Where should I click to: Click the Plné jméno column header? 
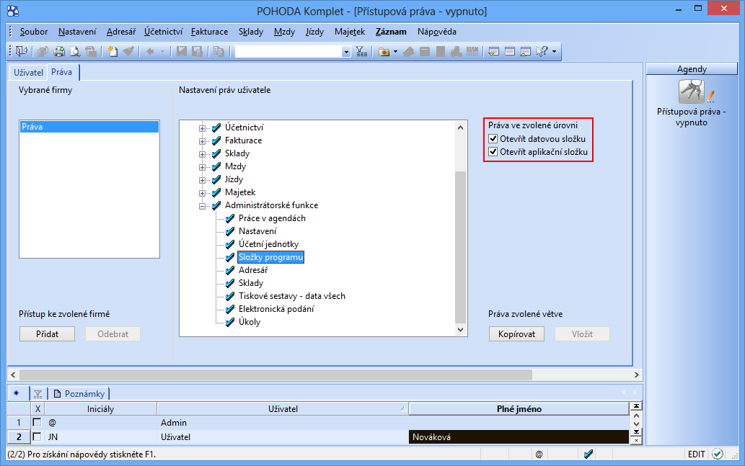pyautogui.click(x=519, y=408)
